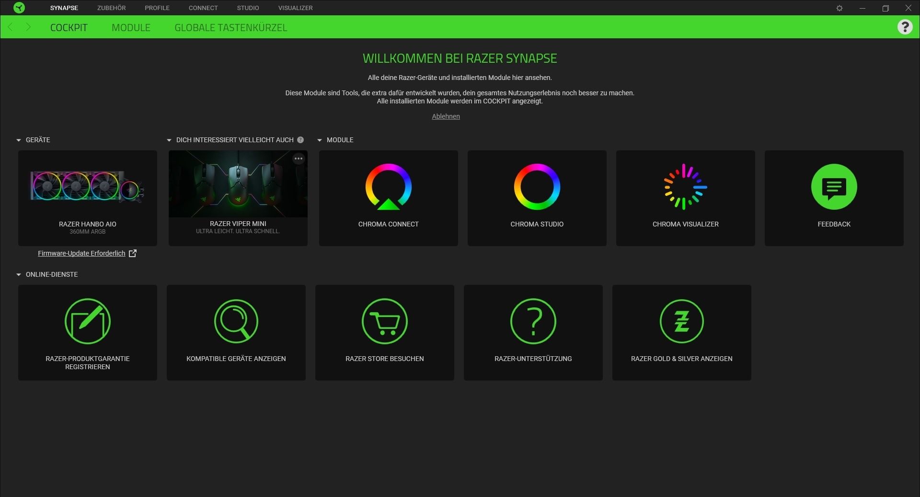Click the Ablehnen link
This screenshot has height=497, width=920.
pyautogui.click(x=446, y=116)
